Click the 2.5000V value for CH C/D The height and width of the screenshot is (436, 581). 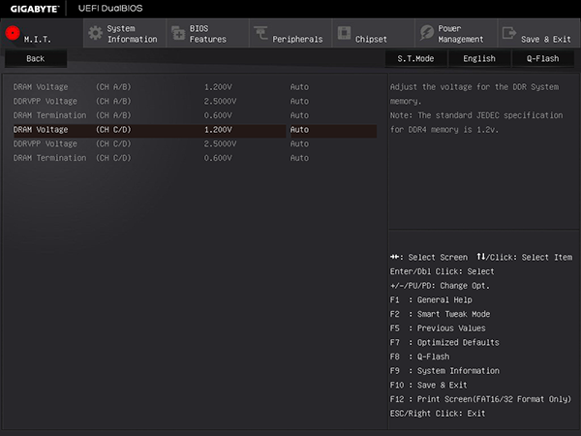(220, 143)
